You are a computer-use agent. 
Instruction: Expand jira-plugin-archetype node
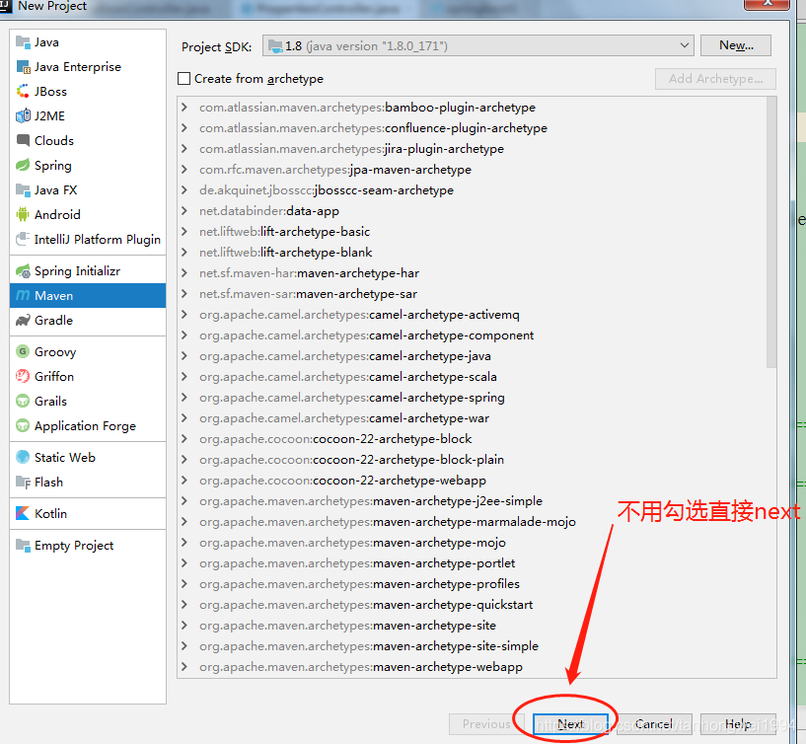coord(184,149)
